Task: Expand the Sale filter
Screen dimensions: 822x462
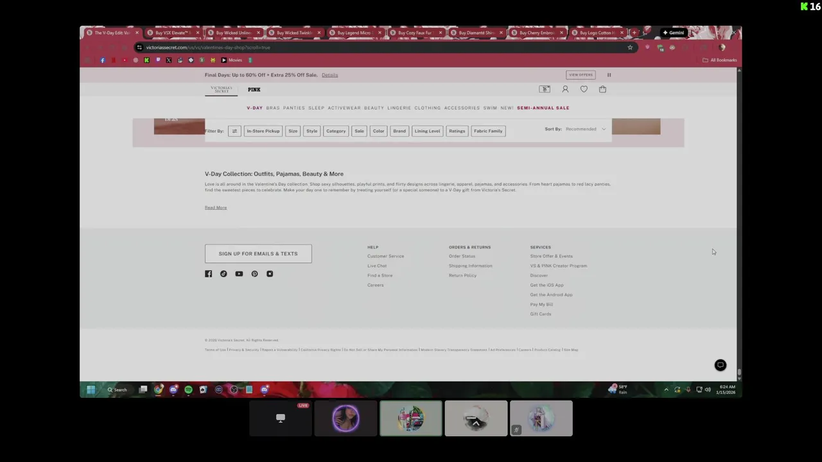Action: [x=359, y=131]
